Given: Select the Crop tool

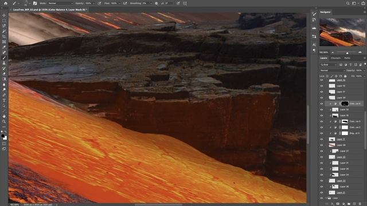Looking at the screenshot, I should [x=4, y=37].
